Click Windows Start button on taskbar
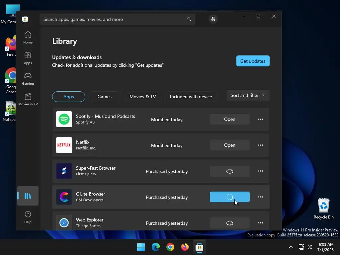Viewport: 340px width, 255px height. pyautogui.click(x=141, y=247)
